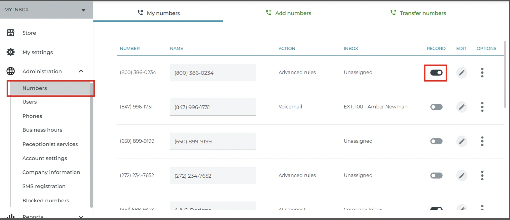This screenshot has width=510, height=220.
Task: Switch to the Add numbers tab
Action: coord(288,13)
